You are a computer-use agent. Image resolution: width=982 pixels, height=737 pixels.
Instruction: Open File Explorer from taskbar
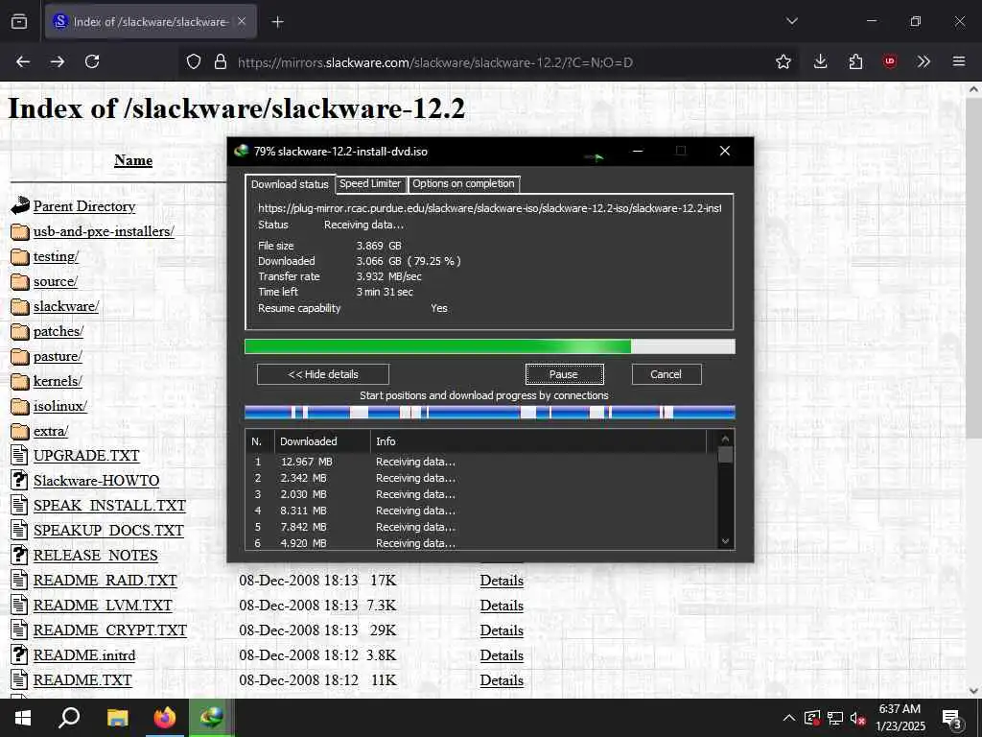(117, 718)
